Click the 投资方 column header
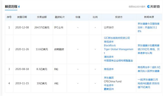 pyautogui.click(x=119, y=17)
